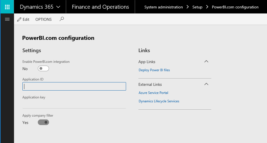Click the Edit pencil button

click(23, 19)
